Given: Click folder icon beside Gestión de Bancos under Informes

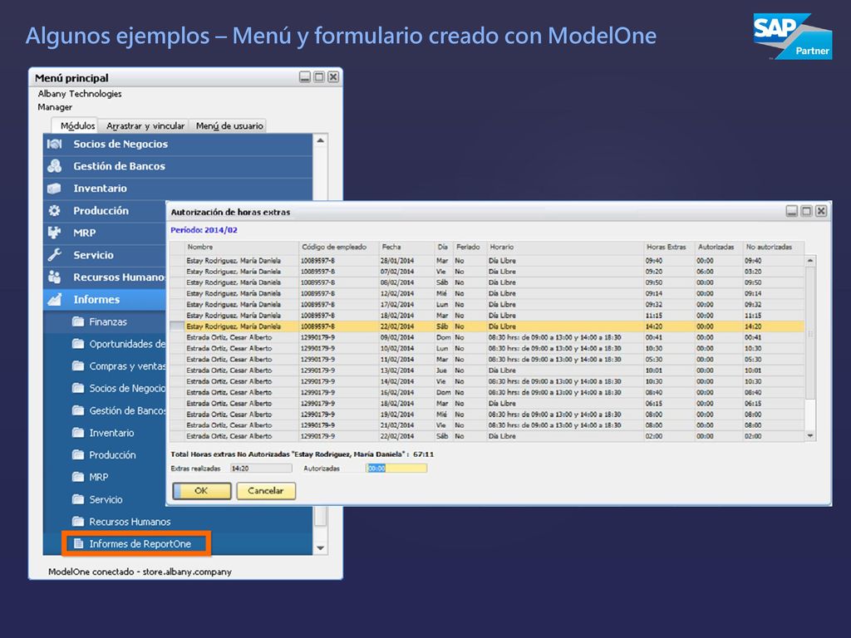Looking at the screenshot, I should click(78, 410).
